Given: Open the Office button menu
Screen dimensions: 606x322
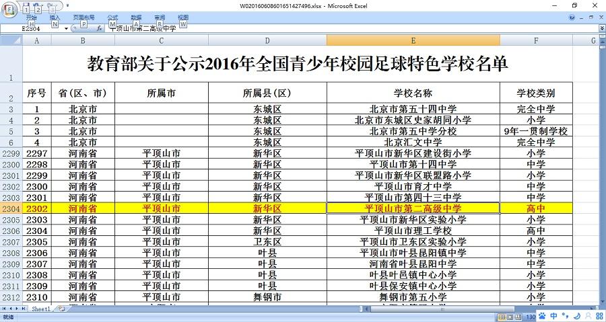Looking at the screenshot, I should point(9,9).
